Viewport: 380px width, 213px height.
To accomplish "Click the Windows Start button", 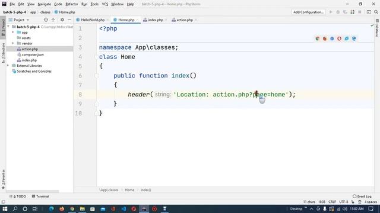I will tap(5, 209).
